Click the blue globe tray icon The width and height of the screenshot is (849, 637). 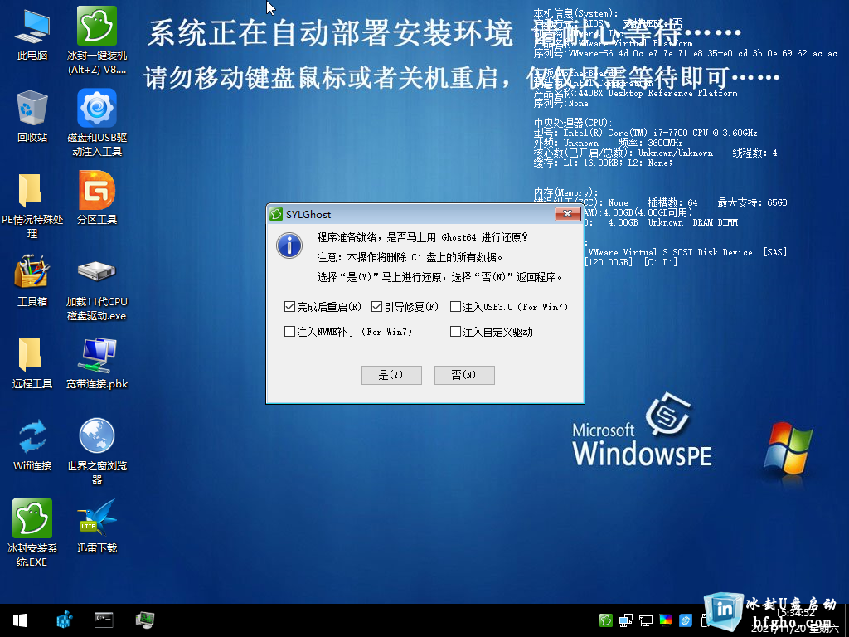(x=686, y=620)
